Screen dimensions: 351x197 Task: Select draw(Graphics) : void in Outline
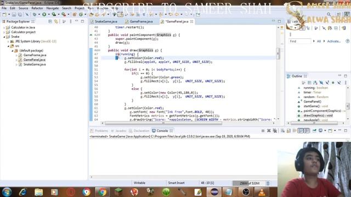(x=318, y=115)
